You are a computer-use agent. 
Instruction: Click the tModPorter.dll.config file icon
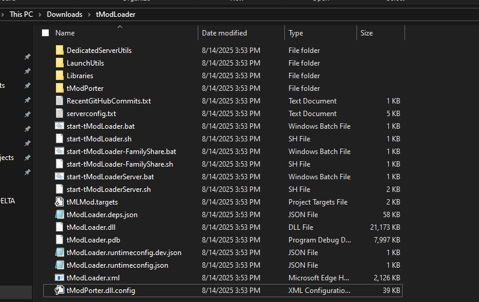click(59, 291)
